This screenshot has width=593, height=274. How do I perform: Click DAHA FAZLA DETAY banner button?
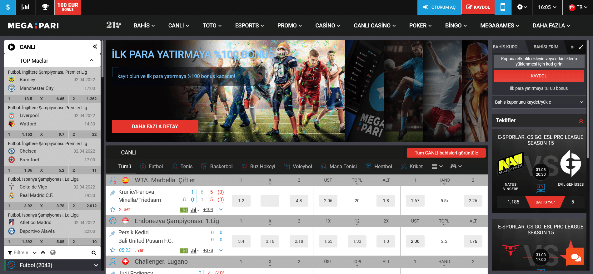pos(155,126)
